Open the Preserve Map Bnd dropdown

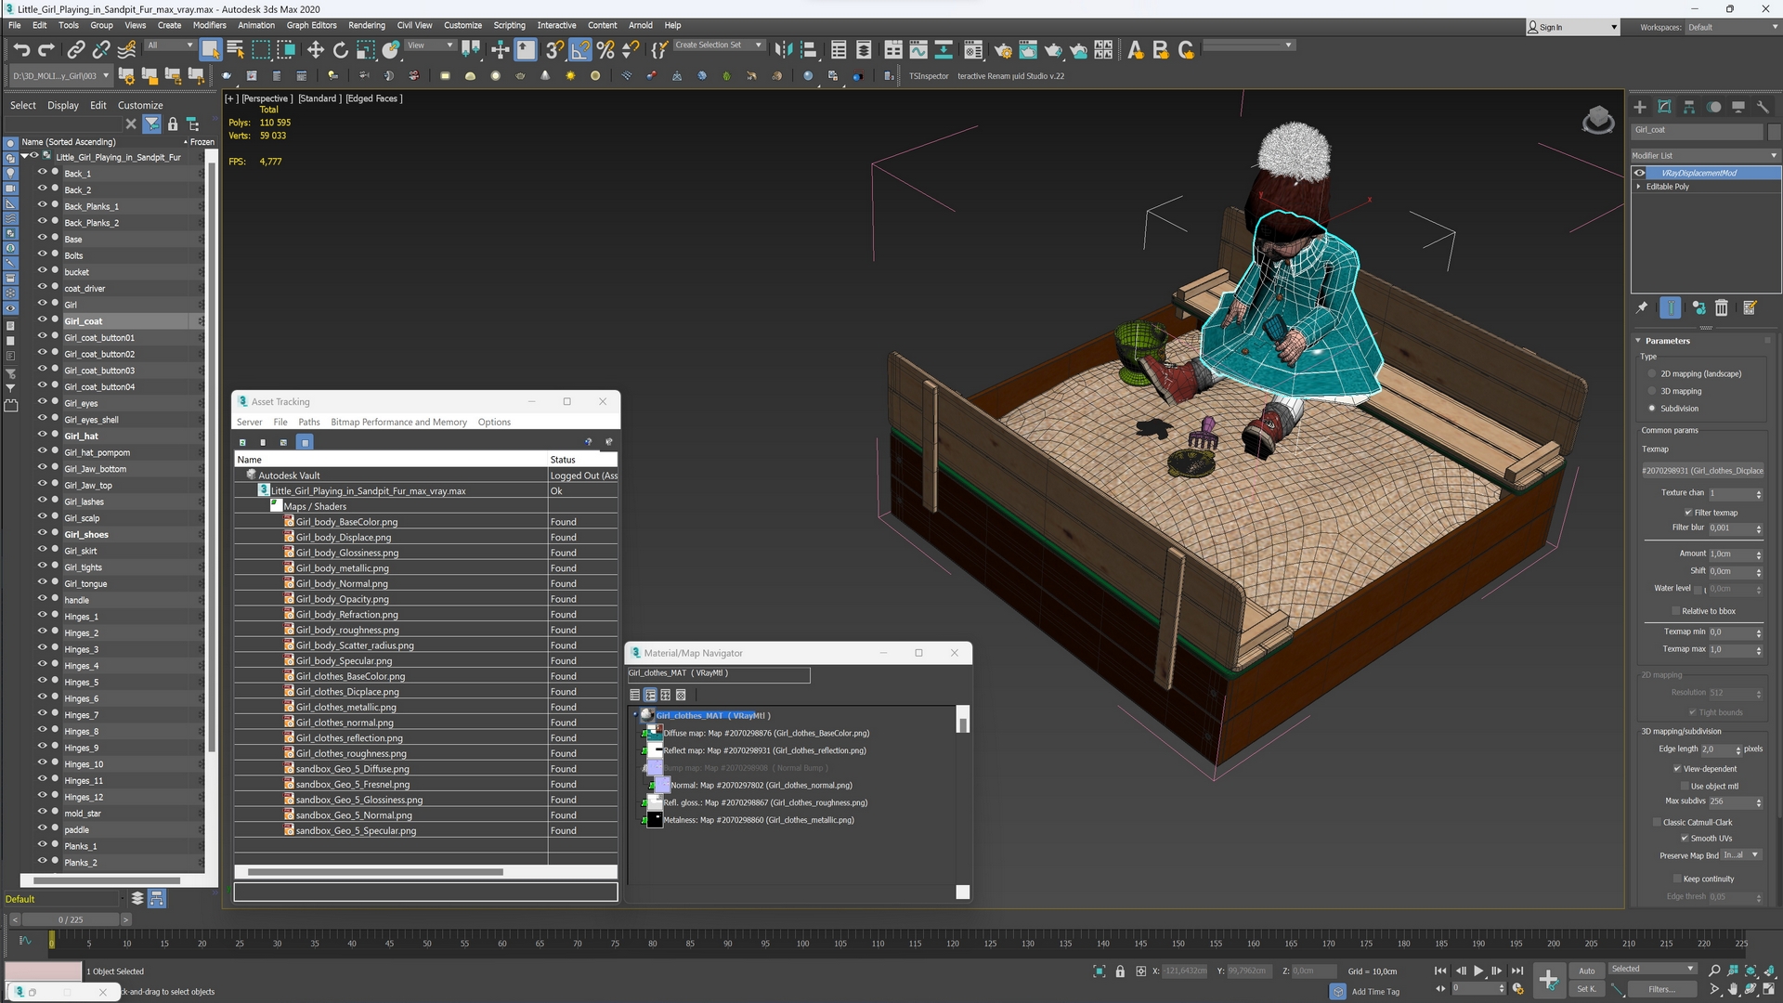[x=1741, y=855]
